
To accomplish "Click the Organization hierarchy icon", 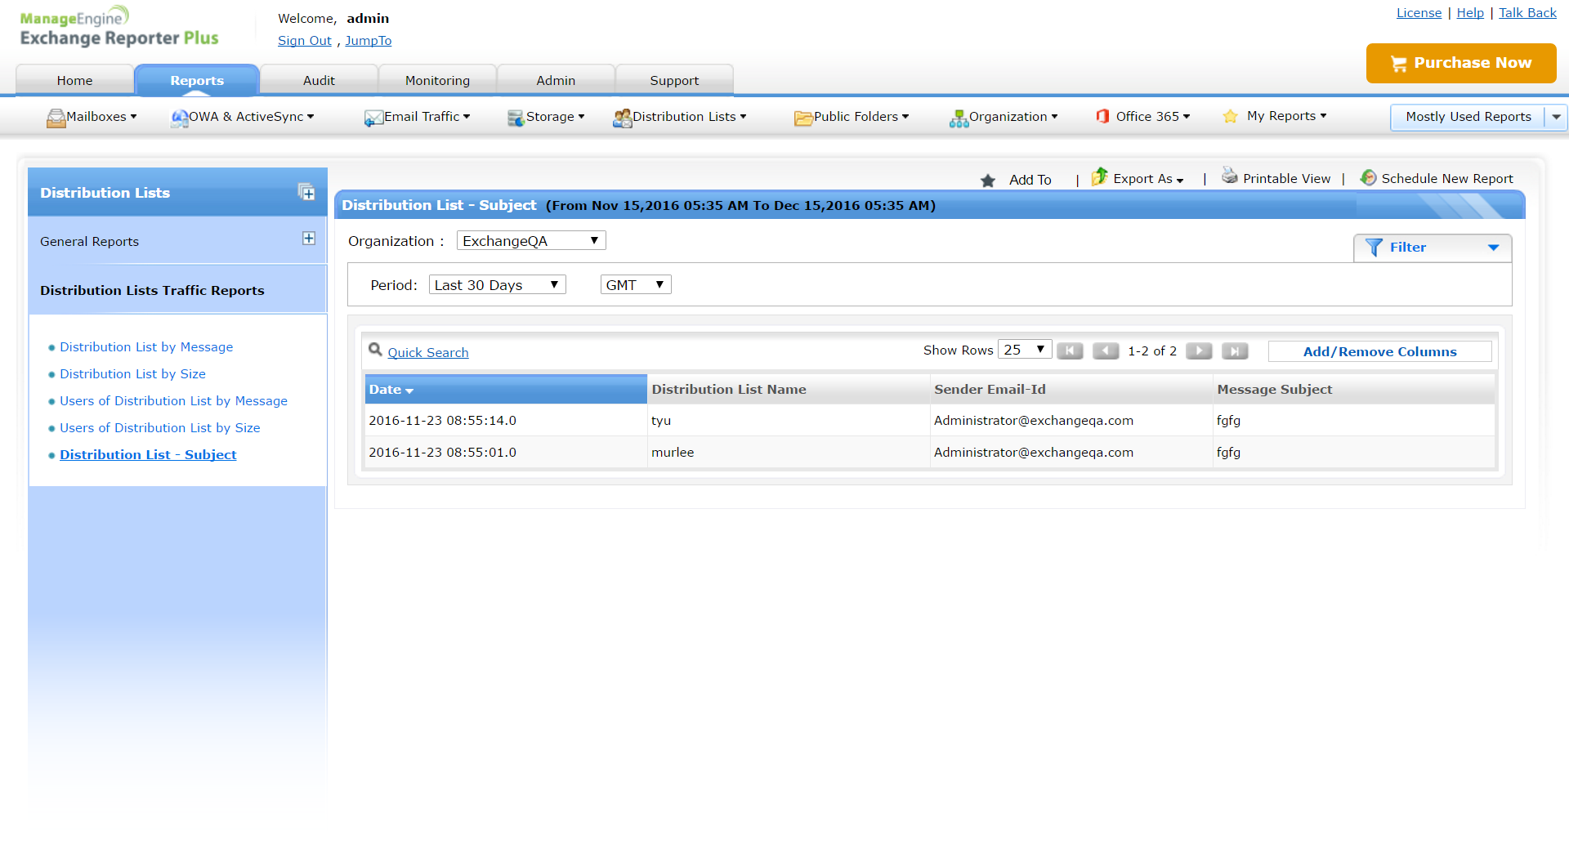I will 959,118.
